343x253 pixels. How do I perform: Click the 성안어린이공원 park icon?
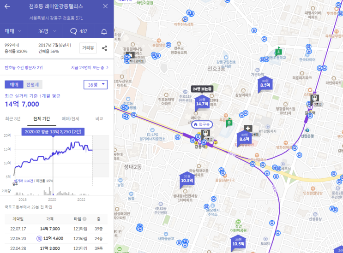coord(238,221)
